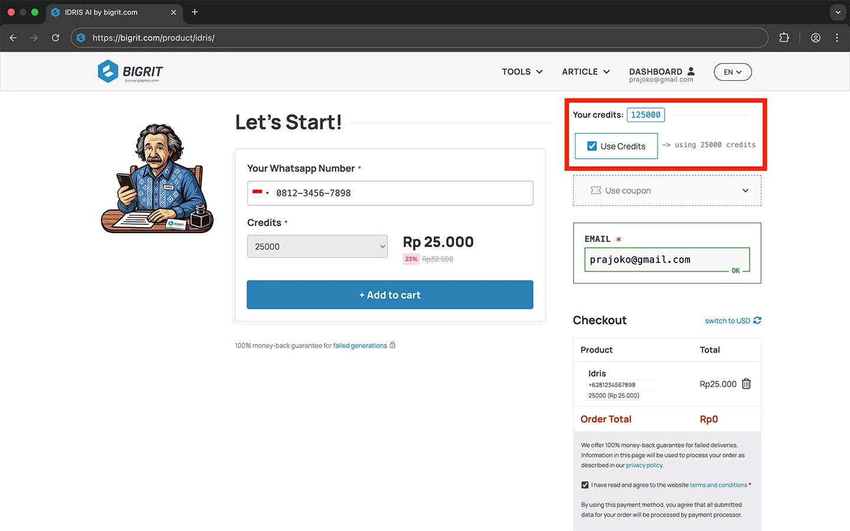This screenshot has height=531, width=850.
Task: Click switch to USD link
Action: (x=727, y=321)
